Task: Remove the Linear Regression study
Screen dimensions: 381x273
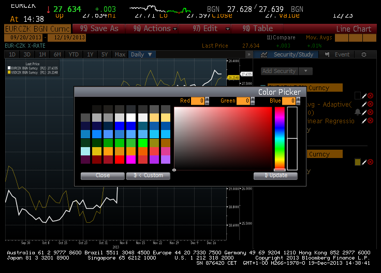Action: pos(370,121)
